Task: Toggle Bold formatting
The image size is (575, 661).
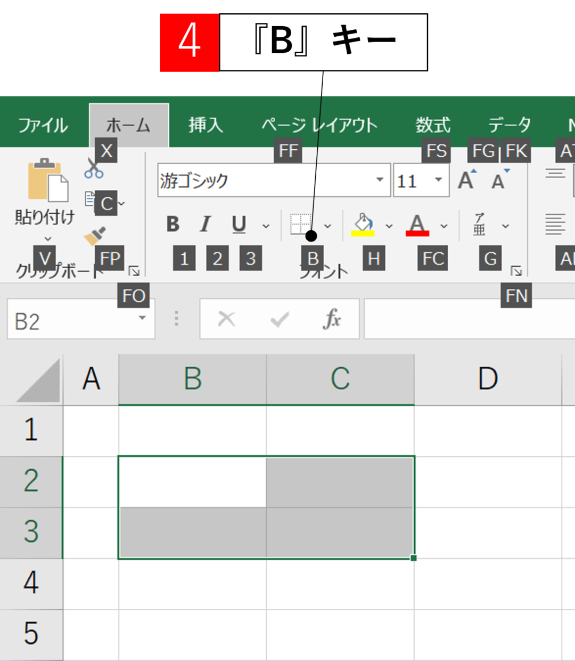Action: (x=172, y=224)
